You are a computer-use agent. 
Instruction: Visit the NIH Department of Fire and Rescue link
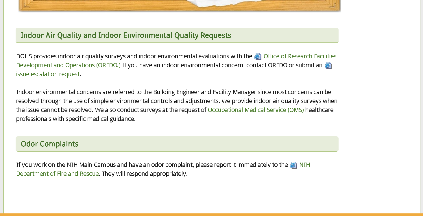click(x=57, y=174)
